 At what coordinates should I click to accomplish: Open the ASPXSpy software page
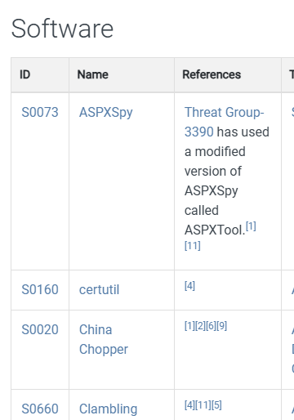click(105, 113)
